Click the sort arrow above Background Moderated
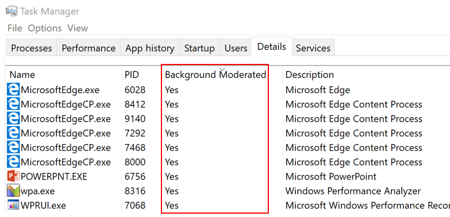Image resolution: width=450 pixels, height=217 pixels. 222,70
